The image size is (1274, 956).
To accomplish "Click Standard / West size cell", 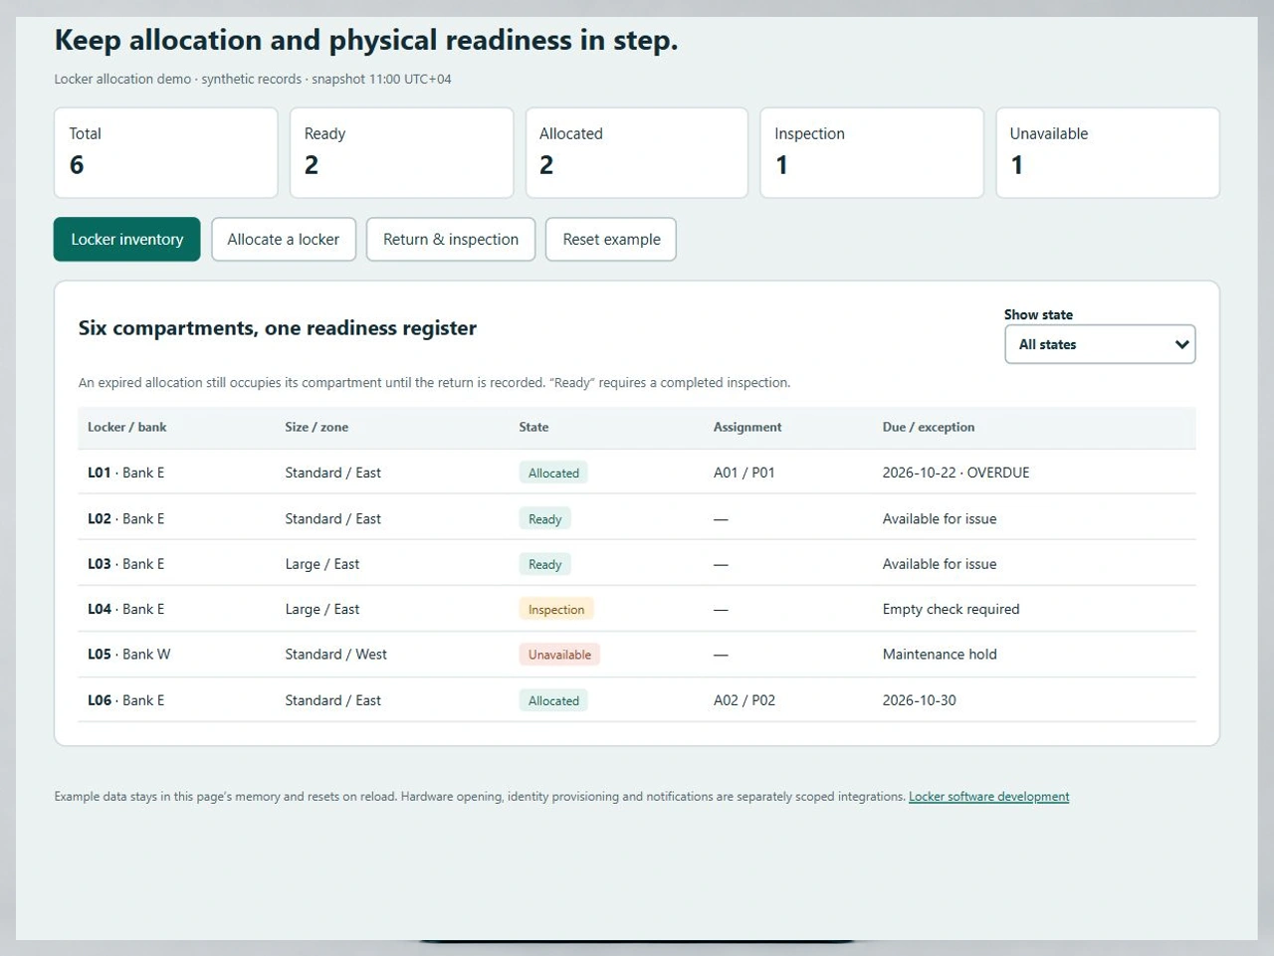I will point(335,655).
